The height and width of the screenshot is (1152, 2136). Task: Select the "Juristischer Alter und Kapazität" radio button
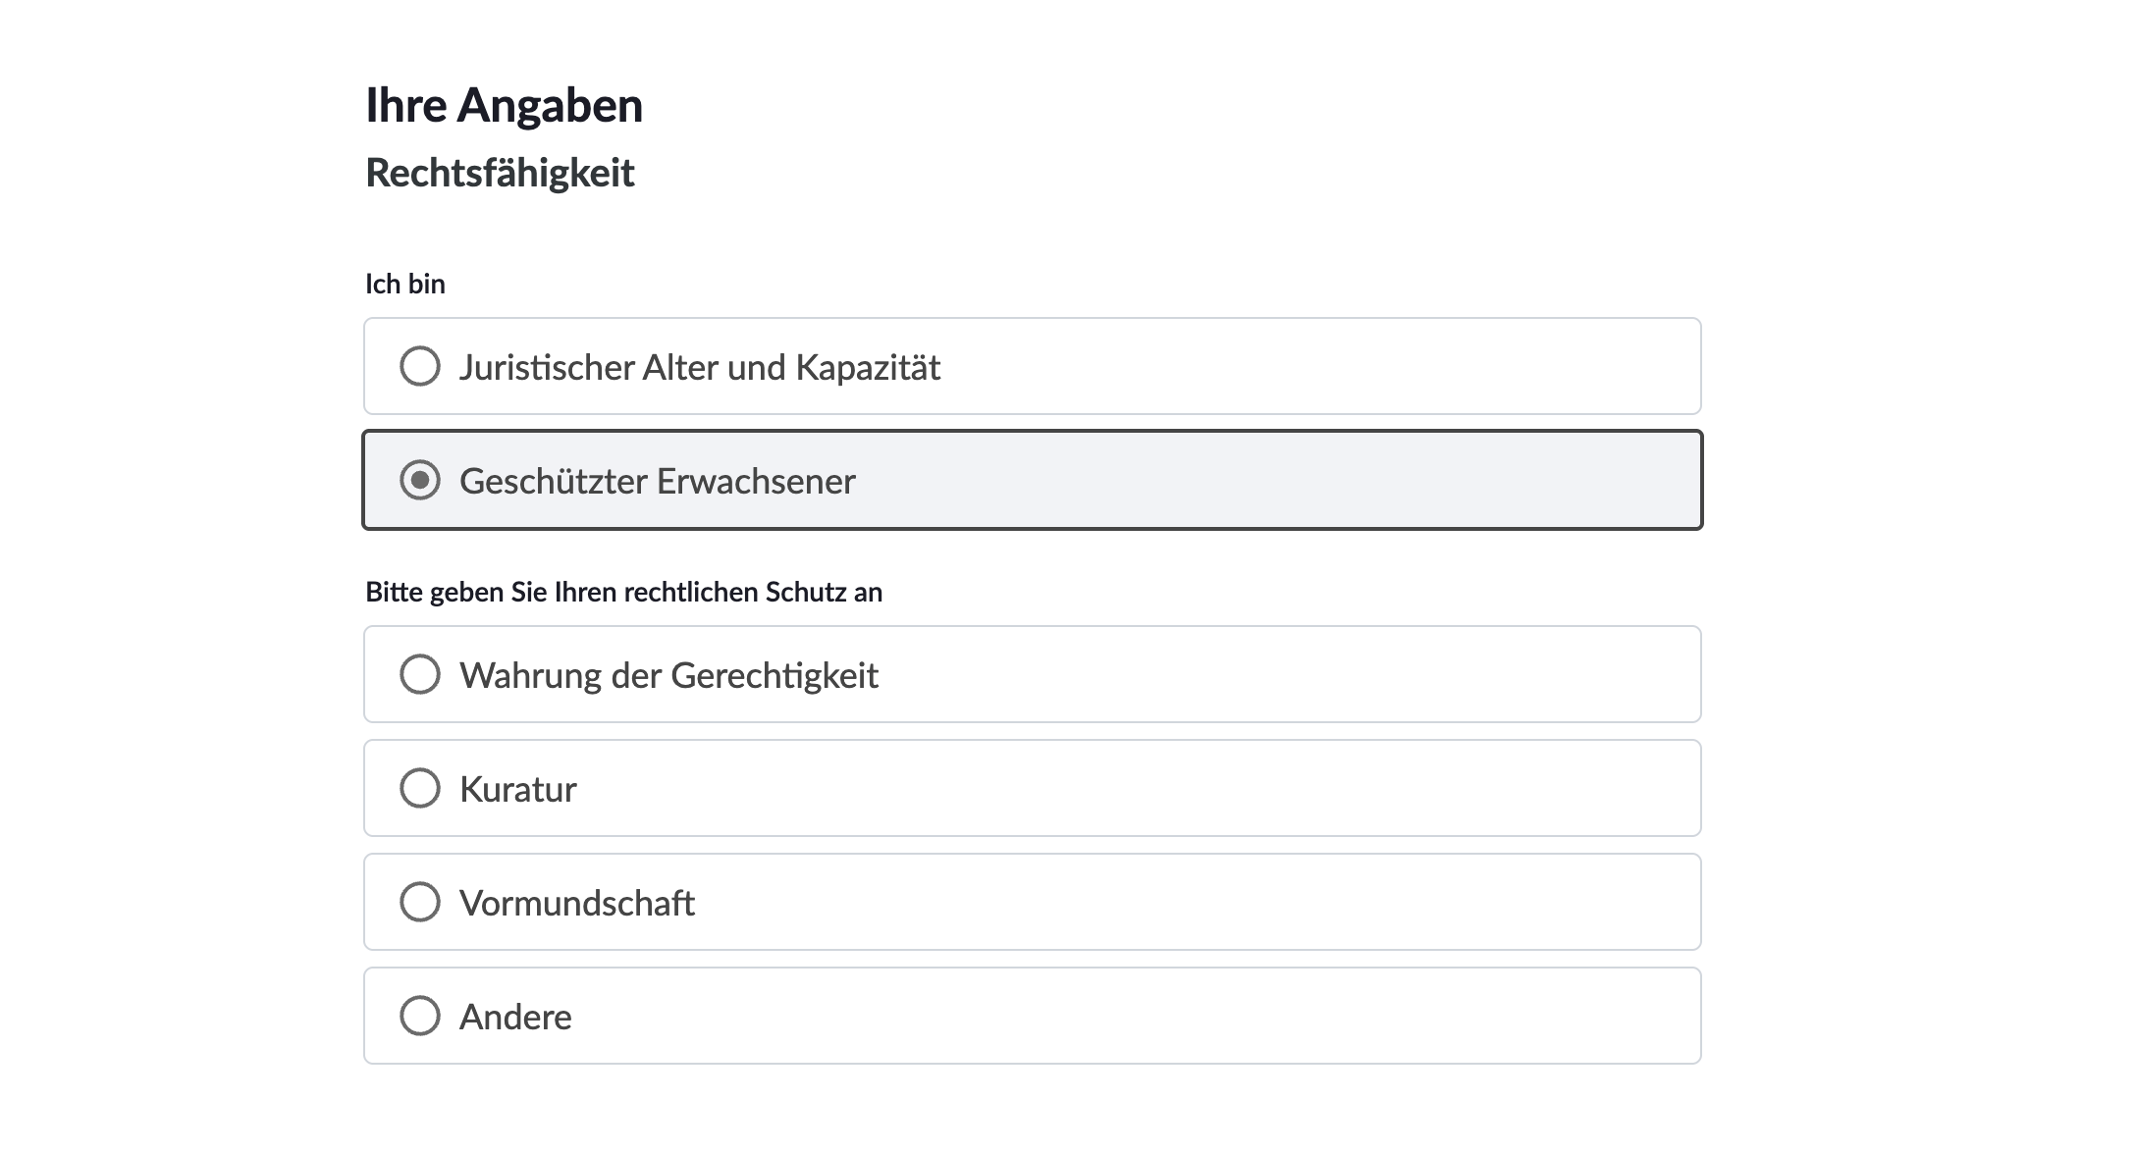(x=420, y=367)
